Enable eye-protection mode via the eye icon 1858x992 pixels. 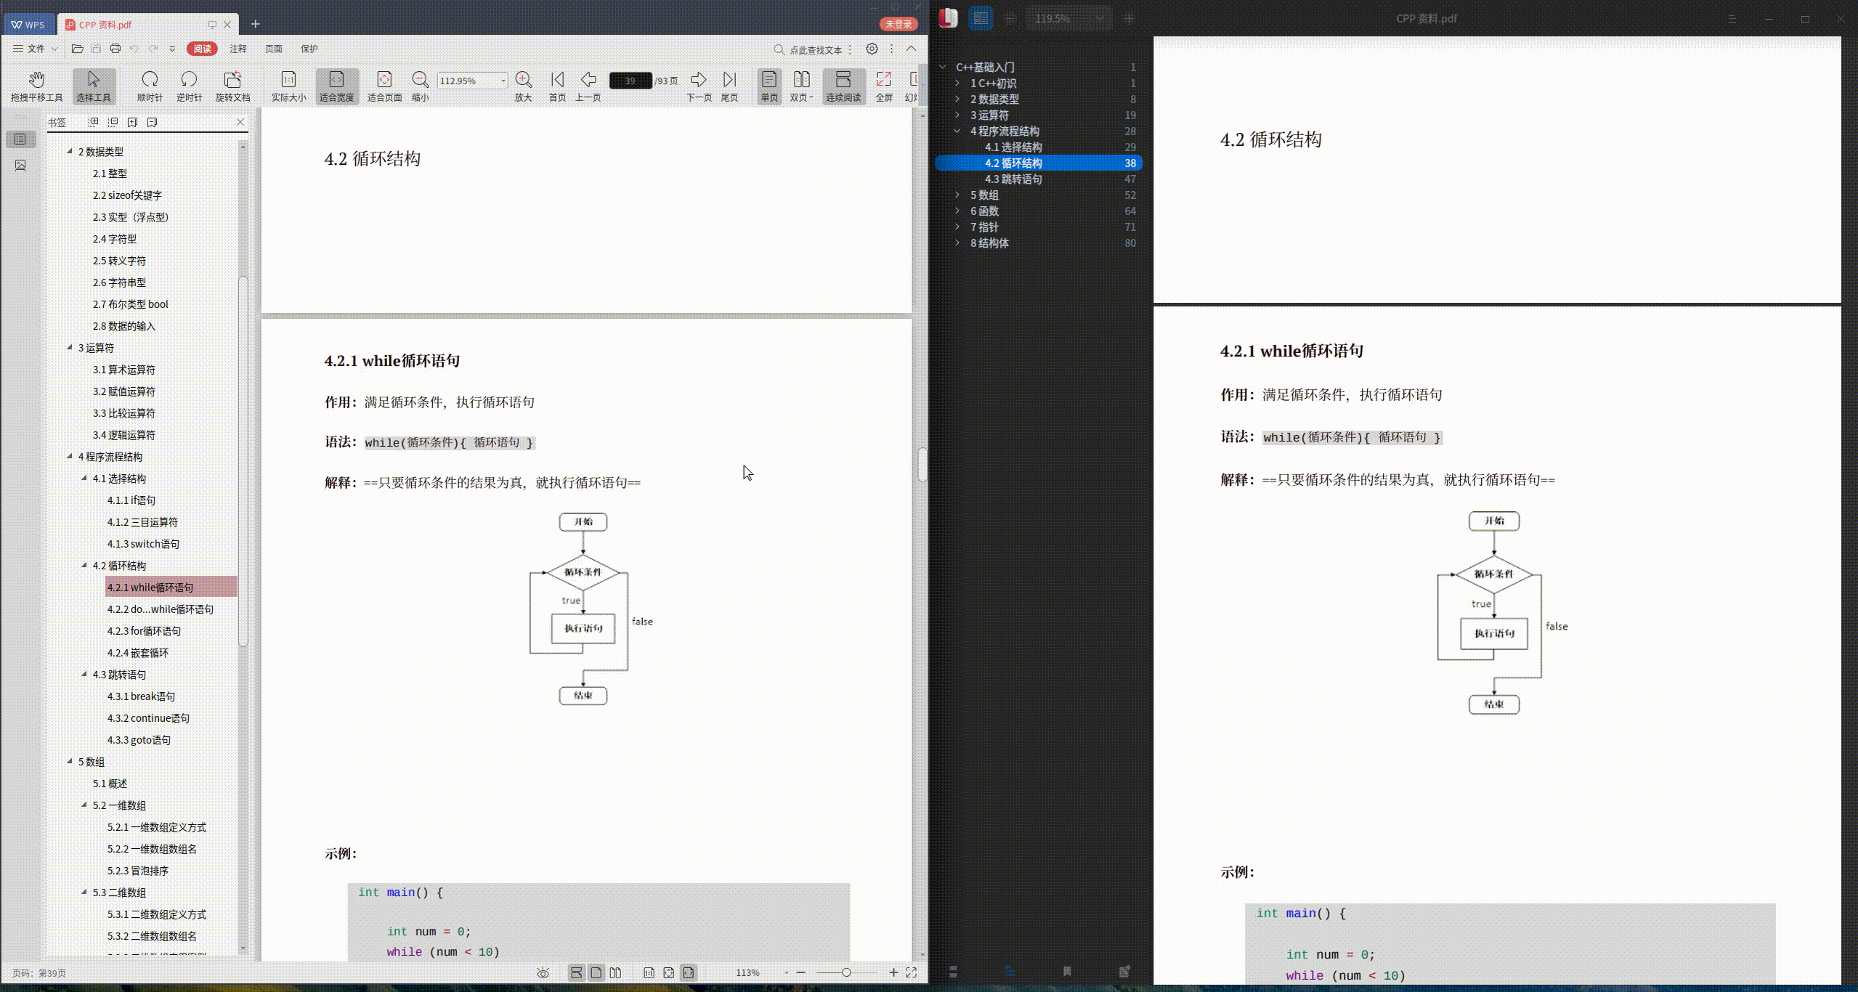(543, 972)
